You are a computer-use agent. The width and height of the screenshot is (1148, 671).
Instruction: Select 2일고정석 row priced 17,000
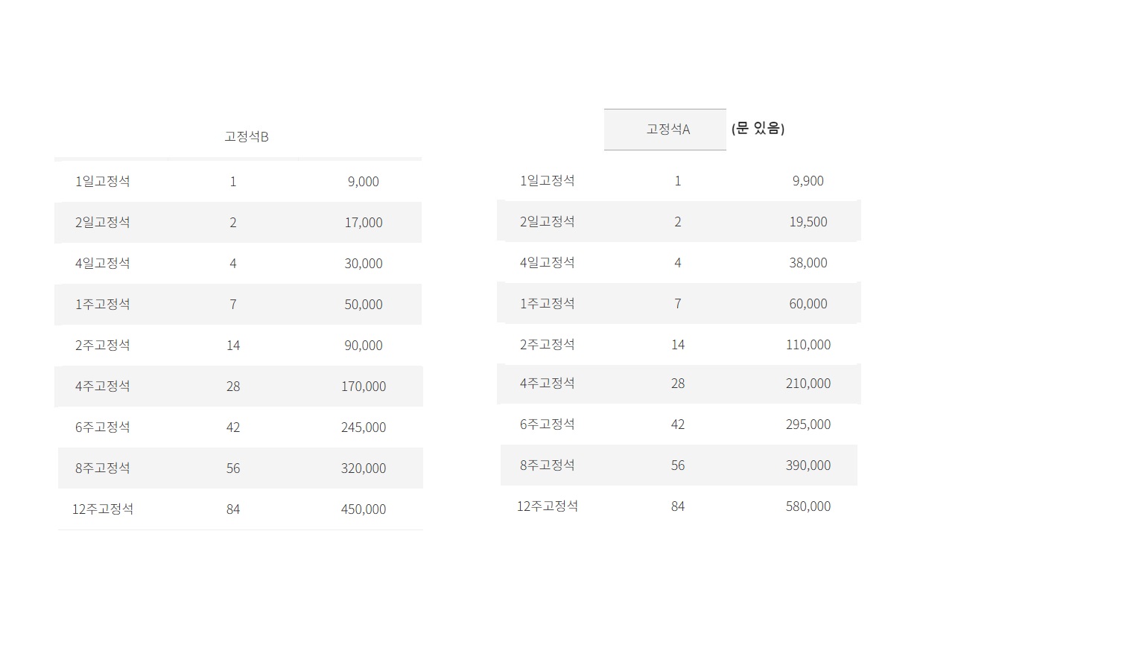click(238, 222)
